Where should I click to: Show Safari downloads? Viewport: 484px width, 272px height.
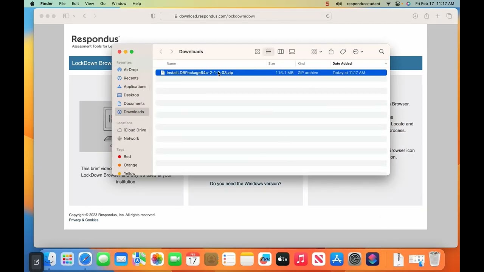click(x=415, y=16)
